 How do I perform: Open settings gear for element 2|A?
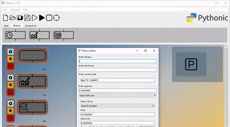(10, 104)
